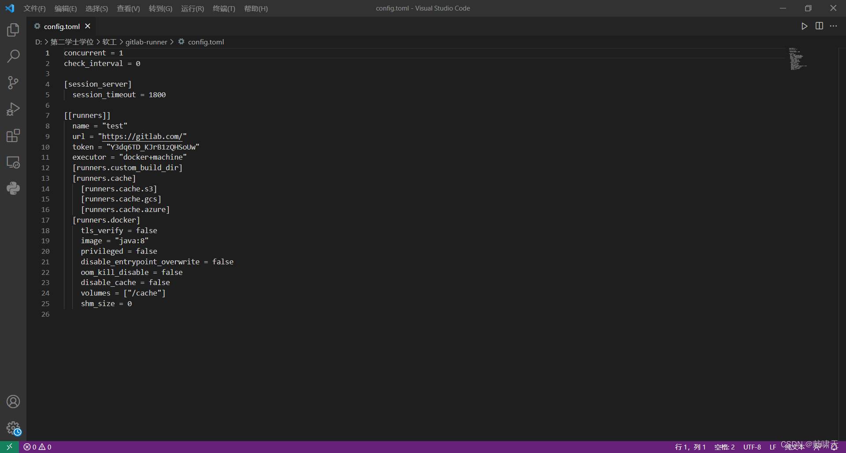The image size is (846, 453).
Task: Expand the gitlab-runner breadcrumb folder
Action: 146,42
